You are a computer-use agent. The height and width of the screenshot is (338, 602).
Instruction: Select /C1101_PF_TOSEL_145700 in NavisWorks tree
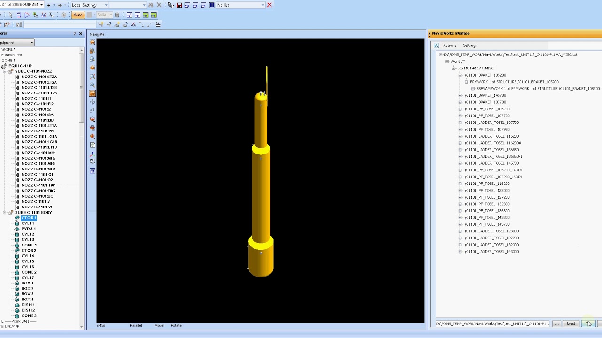487,224
